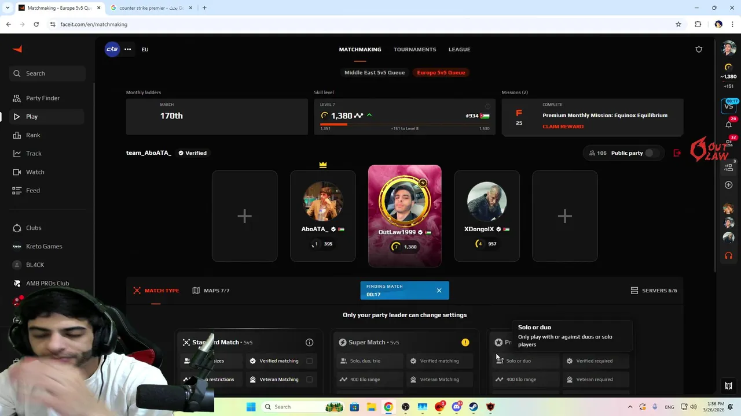The width and height of the screenshot is (741, 416).
Task: Open Steam from the taskbar
Action: point(474,407)
